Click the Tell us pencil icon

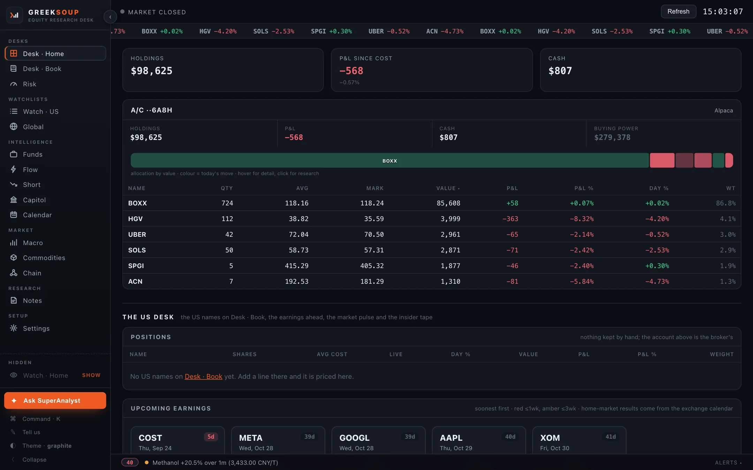[13, 432]
